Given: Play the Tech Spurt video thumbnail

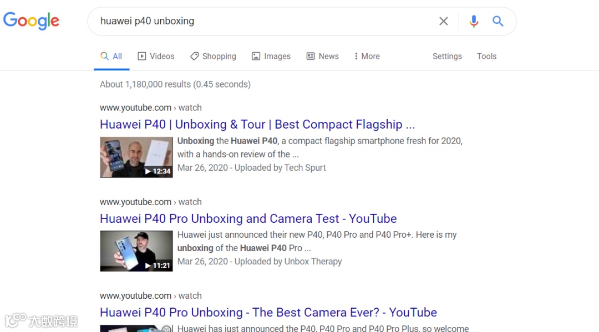Looking at the screenshot, I should pyautogui.click(x=136, y=157).
